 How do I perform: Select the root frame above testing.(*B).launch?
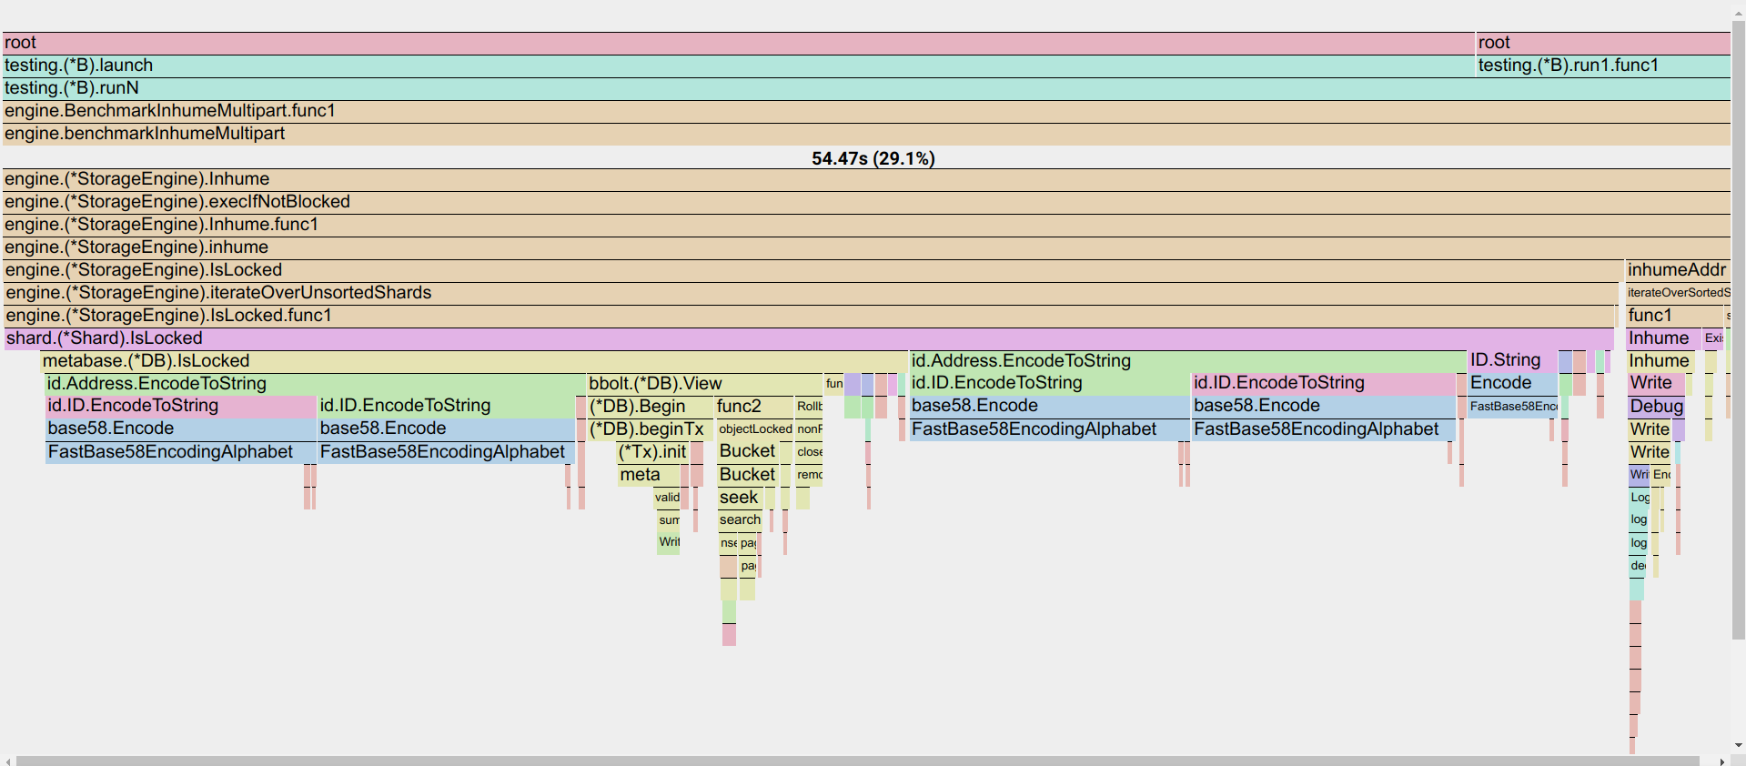coord(738,43)
